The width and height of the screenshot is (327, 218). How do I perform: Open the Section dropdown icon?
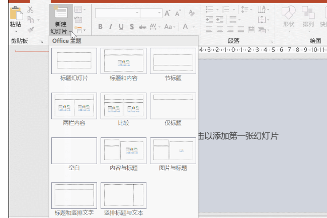point(80,30)
